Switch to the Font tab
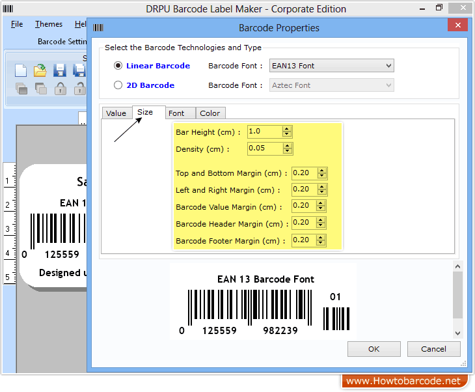 (x=180, y=113)
